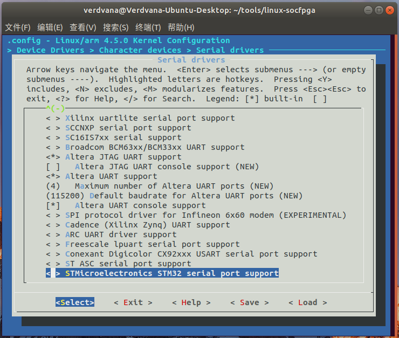
Task: Maximize the terminal window
Action: (379, 10)
